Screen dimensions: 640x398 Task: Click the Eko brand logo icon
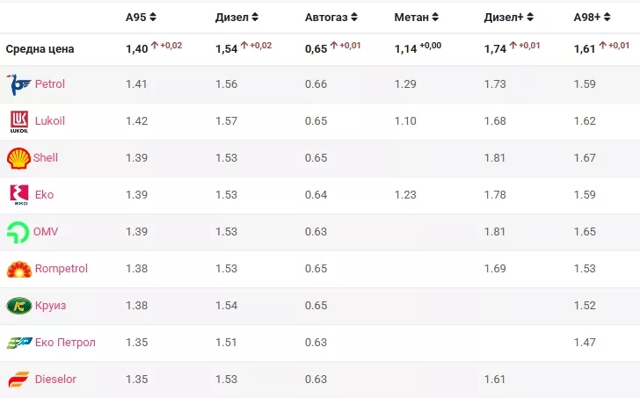pyautogui.click(x=18, y=195)
